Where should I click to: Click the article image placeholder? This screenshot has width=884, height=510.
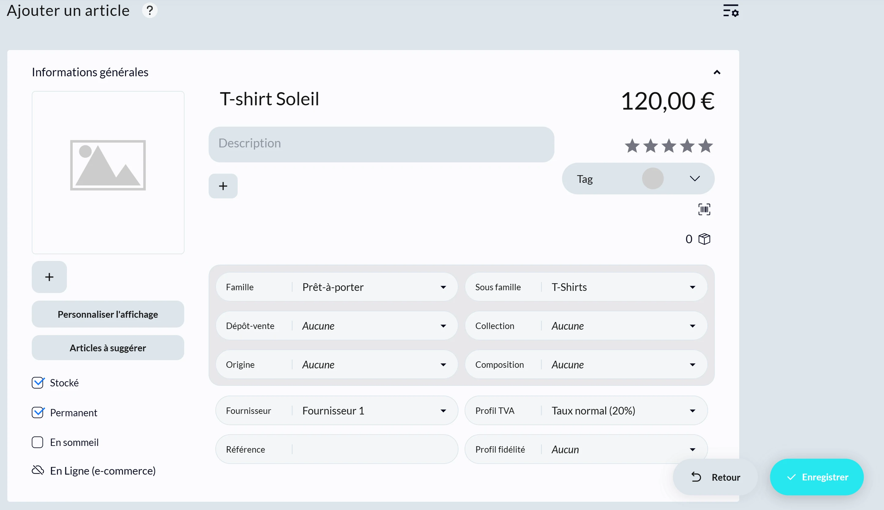click(108, 172)
